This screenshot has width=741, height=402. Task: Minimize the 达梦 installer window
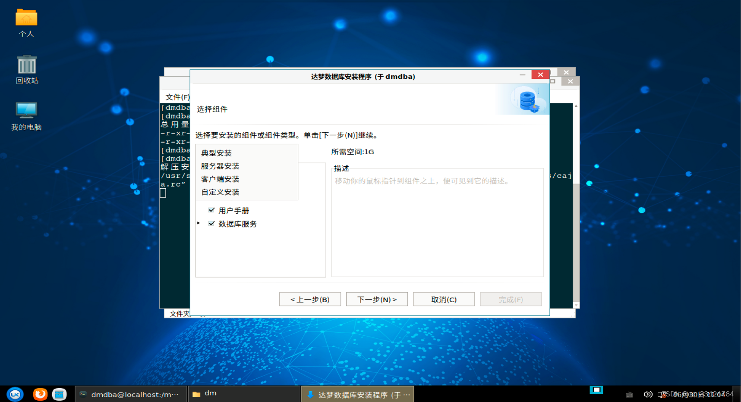coord(522,75)
